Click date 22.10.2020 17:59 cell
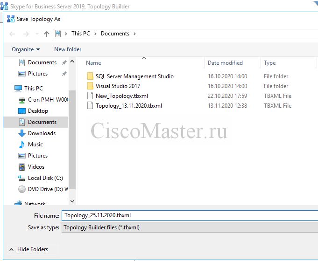Image resolution: width=318 pixels, height=261 pixels. click(227, 96)
